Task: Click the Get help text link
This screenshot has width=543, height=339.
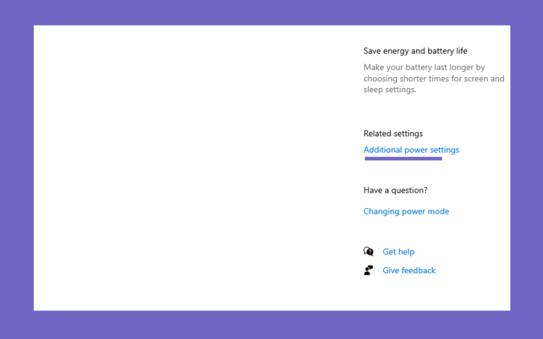Action: coord(398,252)
